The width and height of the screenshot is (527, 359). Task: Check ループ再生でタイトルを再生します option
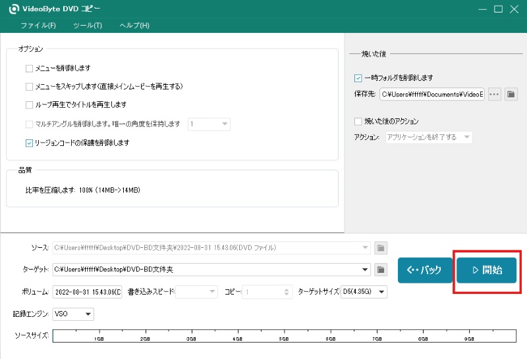pyautogui.click(x=29, y=105)
